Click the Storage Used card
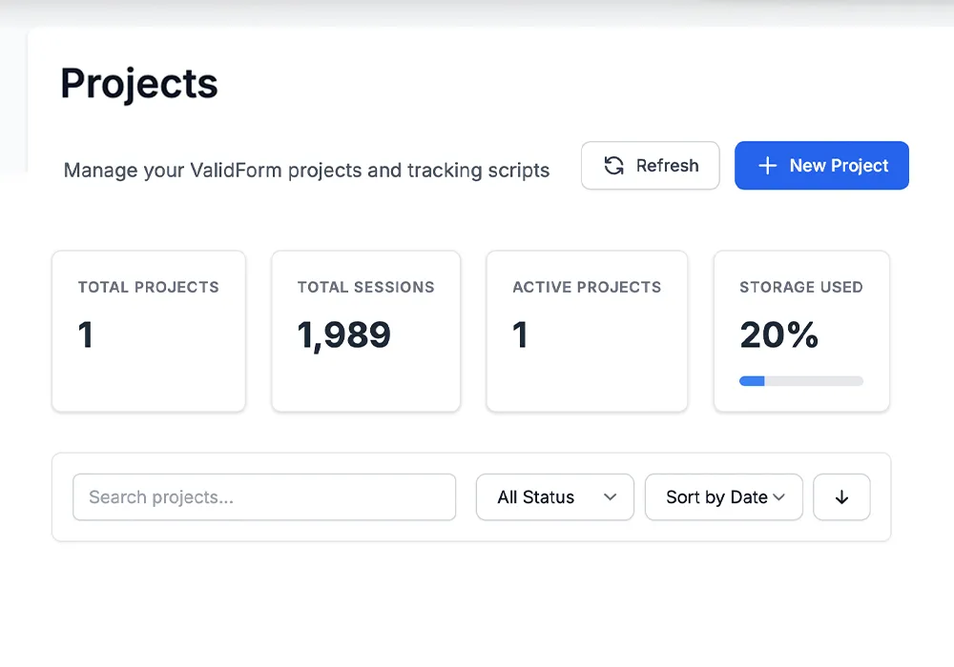The image size is (954, 667). (x=801, y=331)
